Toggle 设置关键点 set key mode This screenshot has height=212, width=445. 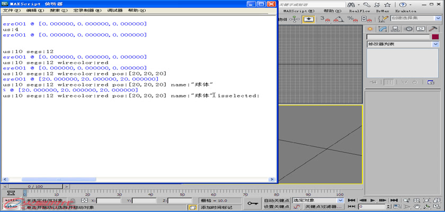(277, 207)
